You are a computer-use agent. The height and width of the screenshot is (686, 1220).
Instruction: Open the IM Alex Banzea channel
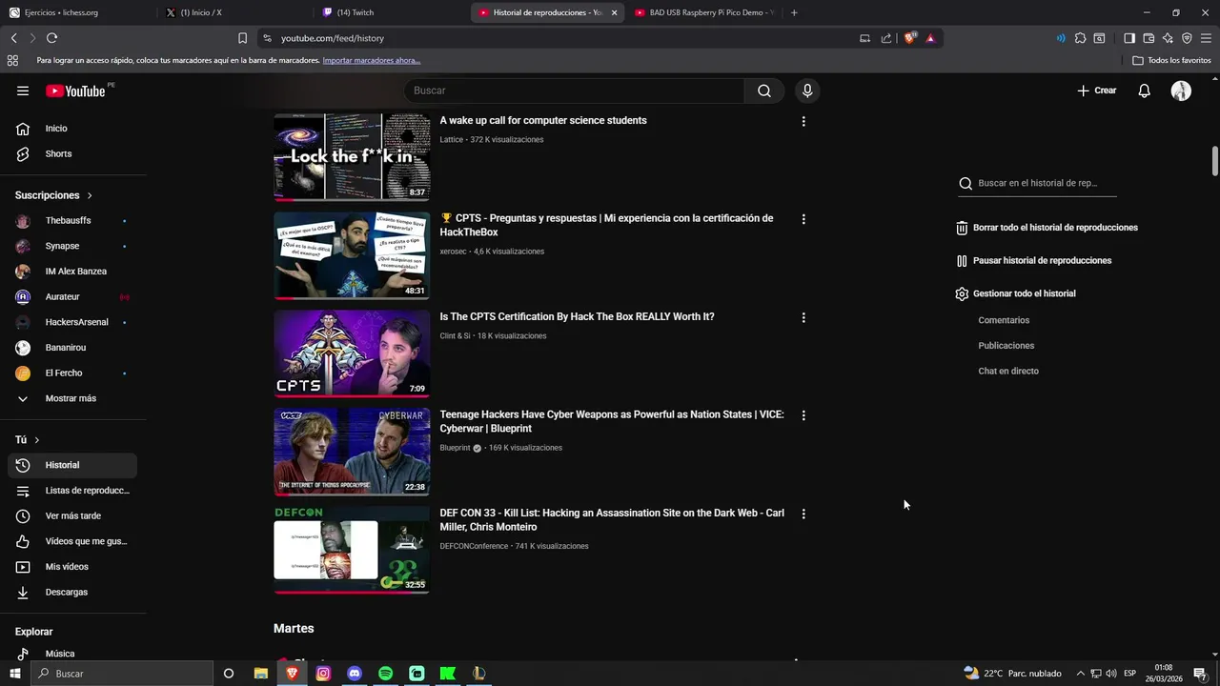tap(72, 272)
